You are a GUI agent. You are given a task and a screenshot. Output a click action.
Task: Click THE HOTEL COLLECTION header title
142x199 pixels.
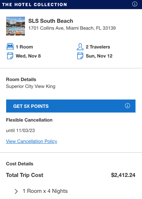pos(35,5)
